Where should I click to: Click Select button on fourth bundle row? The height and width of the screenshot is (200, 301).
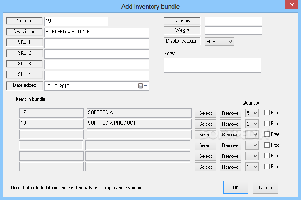205,145
